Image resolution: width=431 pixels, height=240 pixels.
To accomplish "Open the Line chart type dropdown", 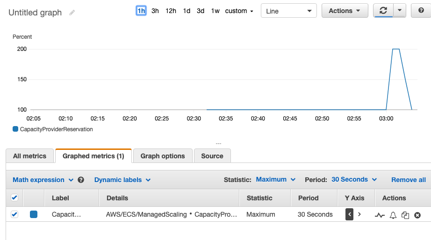I will (288, 11).
